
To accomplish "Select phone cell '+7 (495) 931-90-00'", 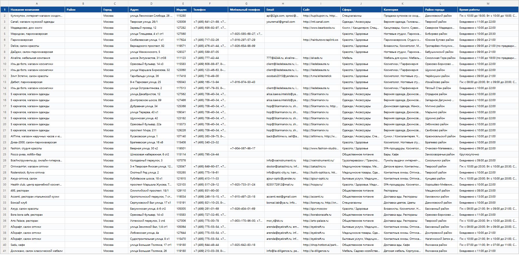I will tap(210, 191).
